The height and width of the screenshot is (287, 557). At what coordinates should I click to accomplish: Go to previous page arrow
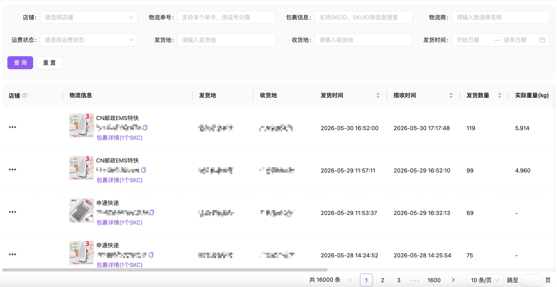(350, 280)
